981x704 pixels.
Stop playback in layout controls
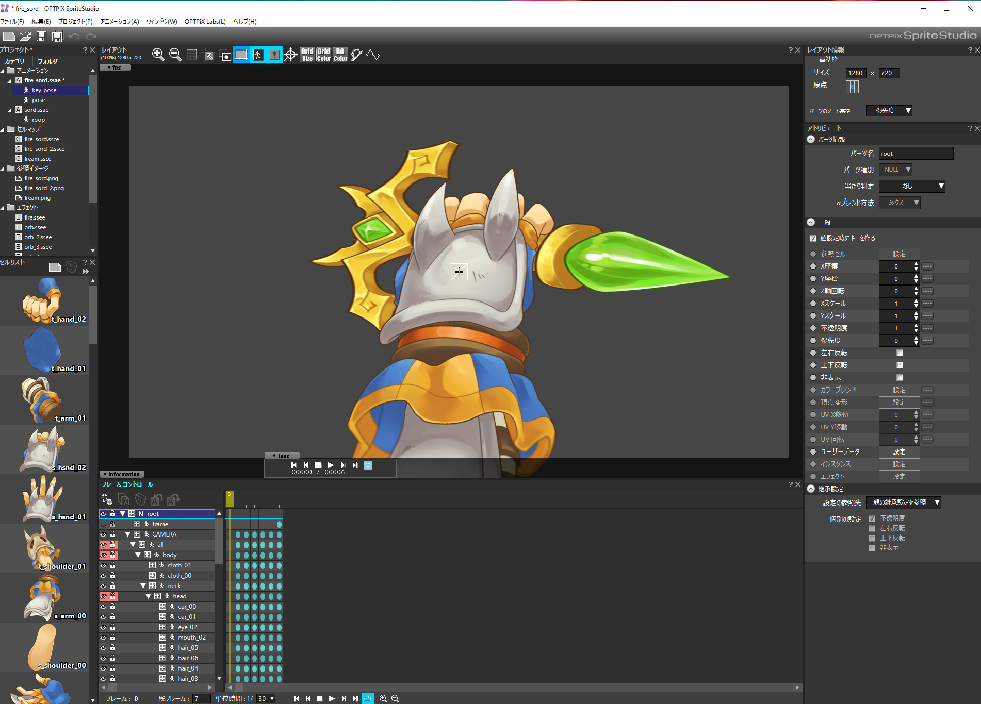tap(318, 465)
